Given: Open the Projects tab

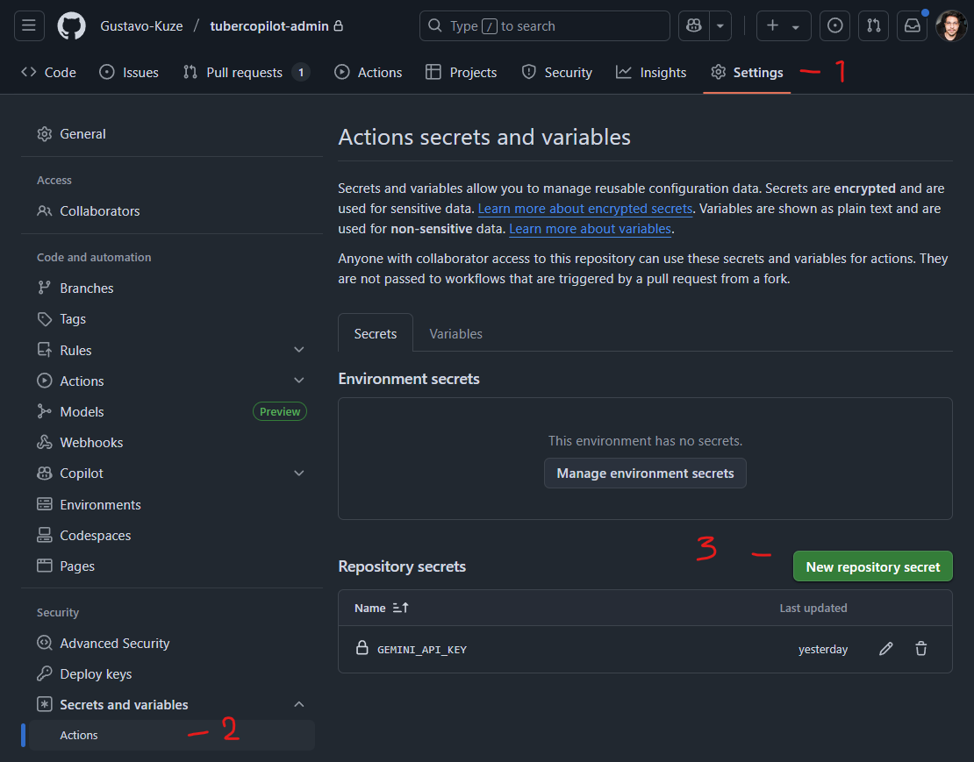Looking at the screenshot, I should pos(461,73).
